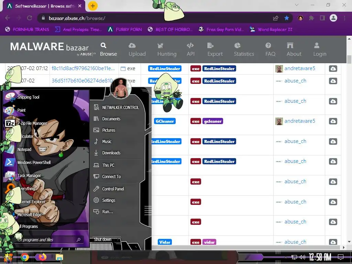Launch Windows PowerShell
Image resolution: width=352 pixels, height=264 pixels.
[x=34, y=162]
